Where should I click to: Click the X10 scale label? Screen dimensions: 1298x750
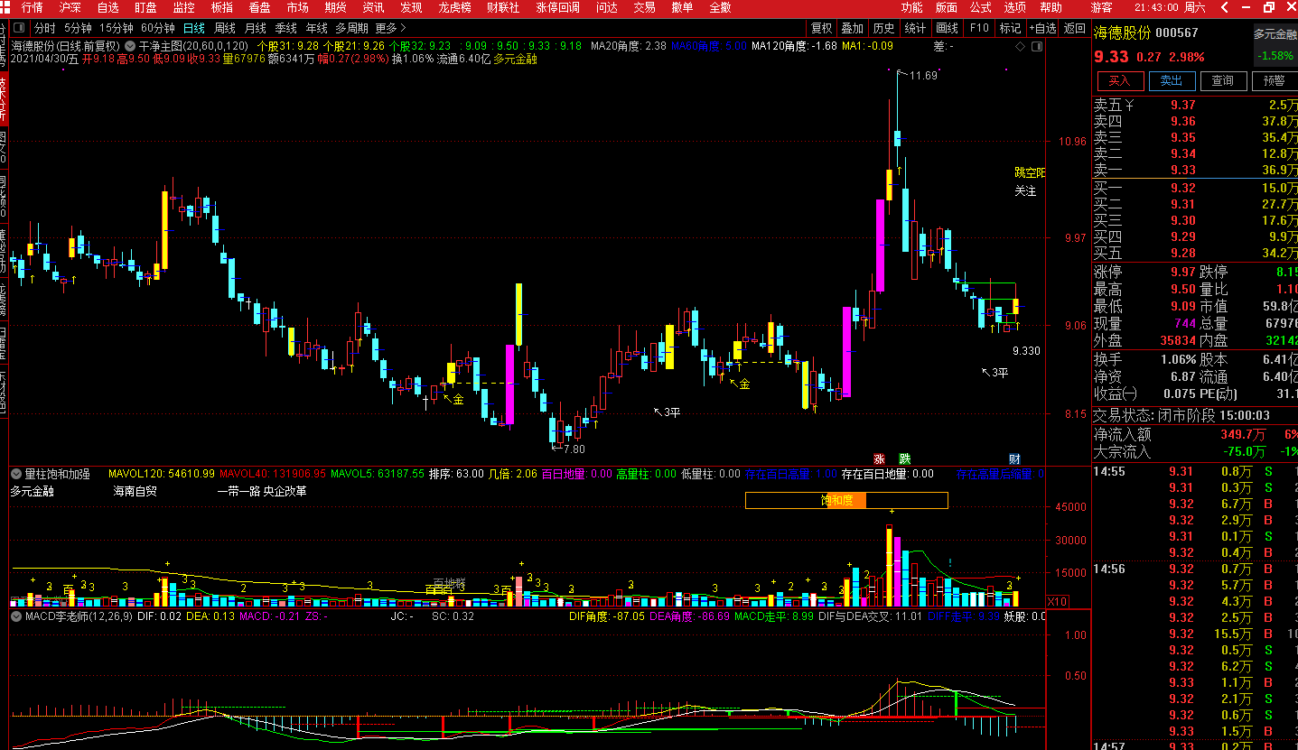pos(1056,601)
